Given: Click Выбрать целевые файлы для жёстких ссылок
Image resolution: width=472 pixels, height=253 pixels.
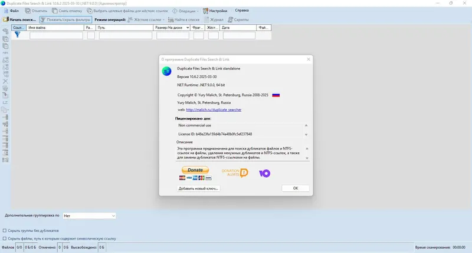Looking at the screenshot, I should point(127,11).
